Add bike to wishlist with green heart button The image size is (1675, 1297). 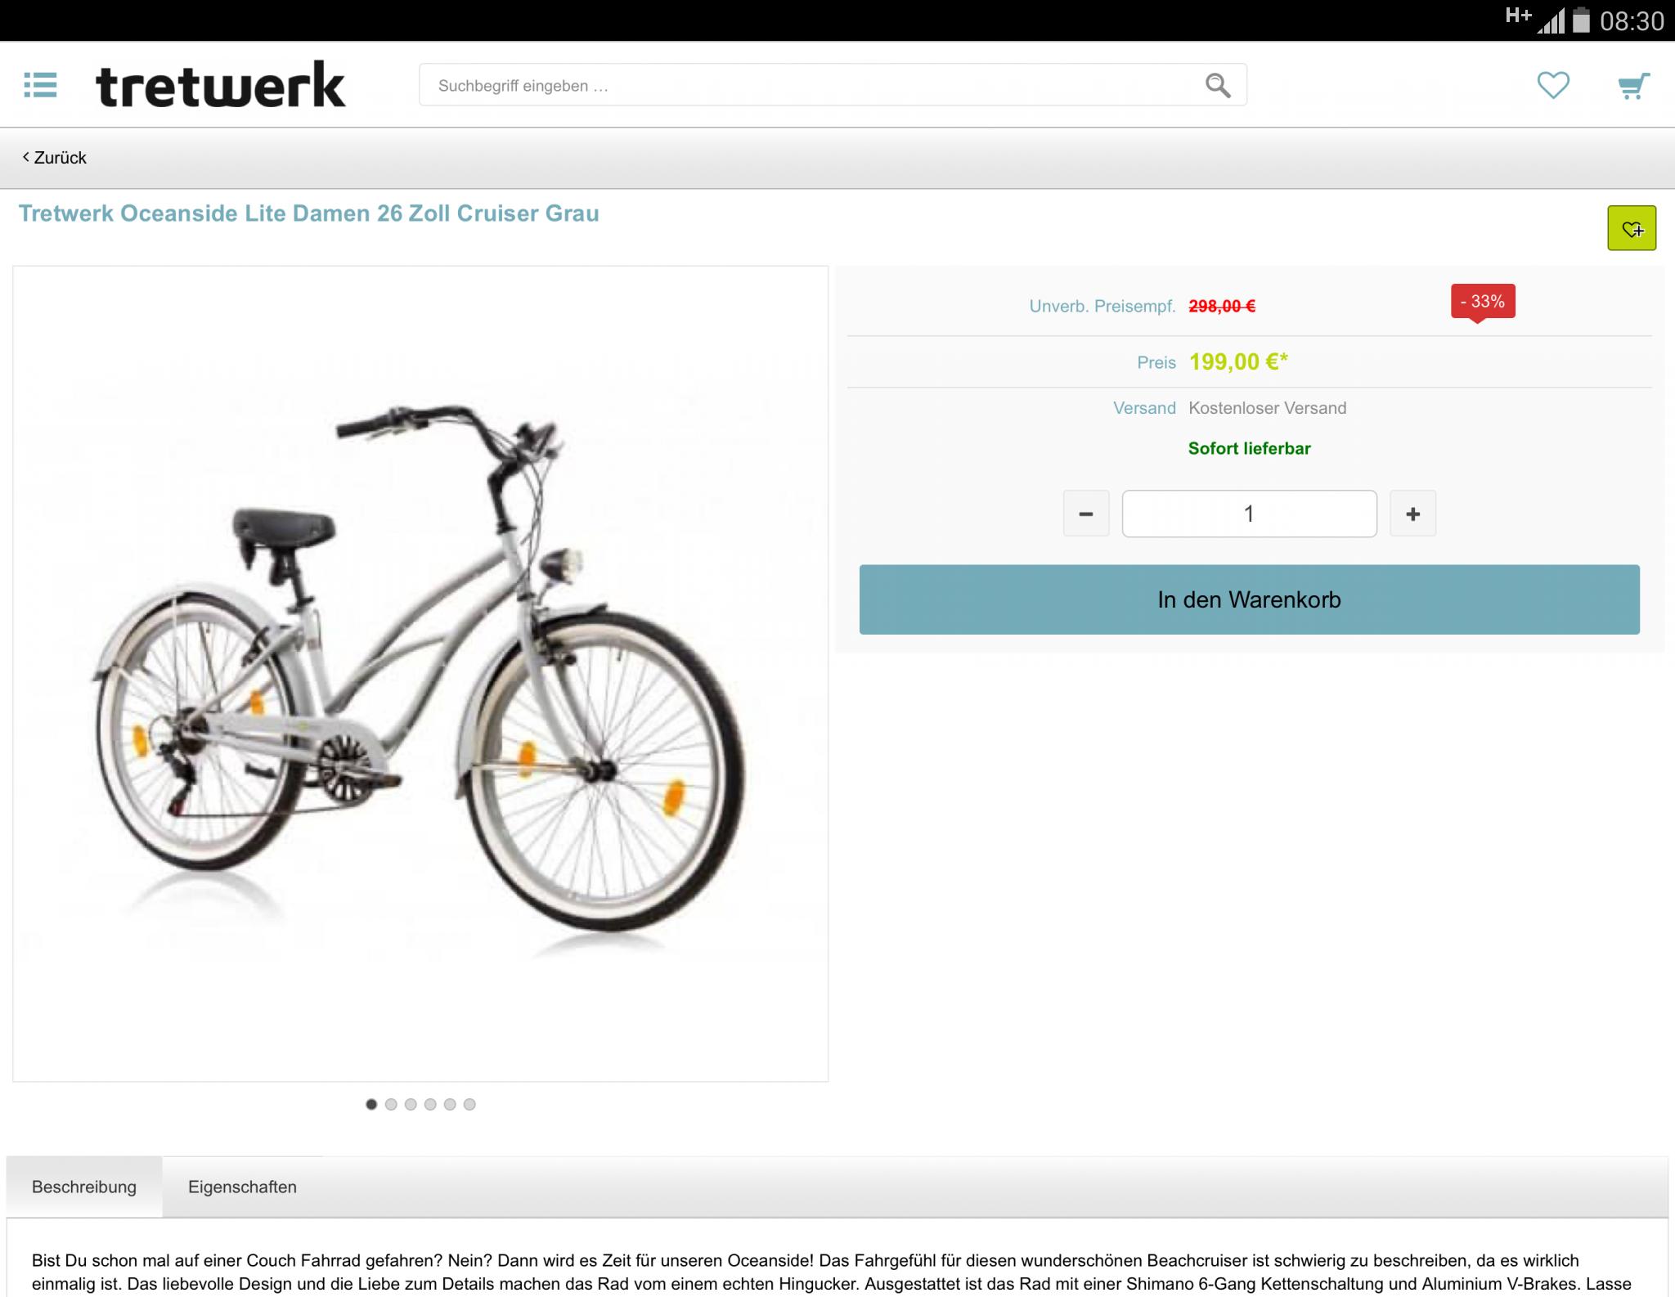[1632, 228]
